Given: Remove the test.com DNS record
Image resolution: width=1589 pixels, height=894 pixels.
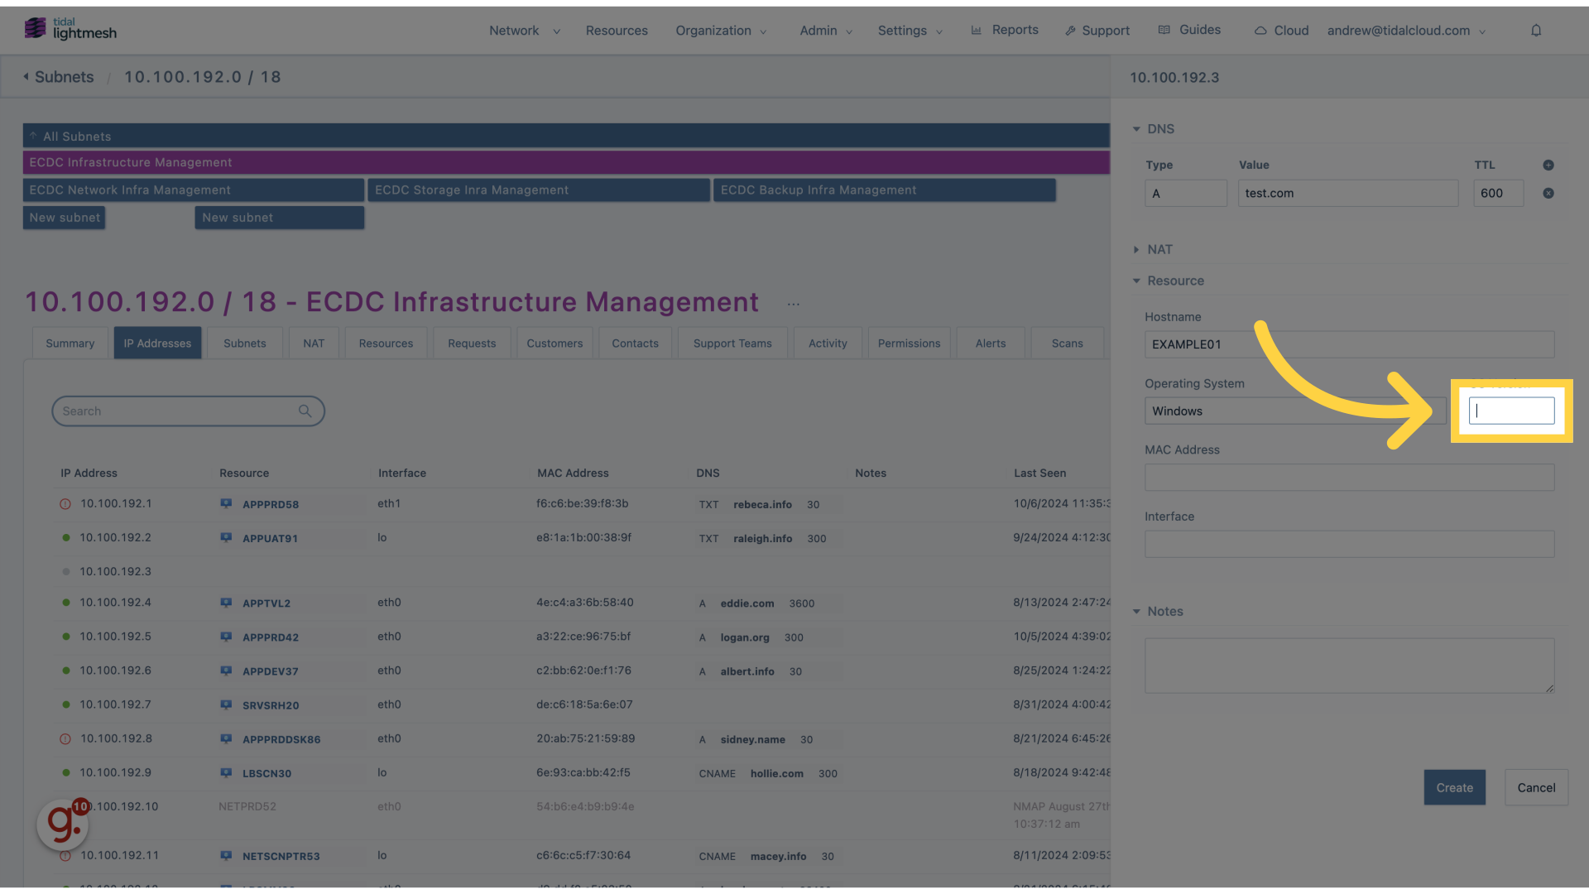Looking at the screenshot, I should tap(1548, 193).
